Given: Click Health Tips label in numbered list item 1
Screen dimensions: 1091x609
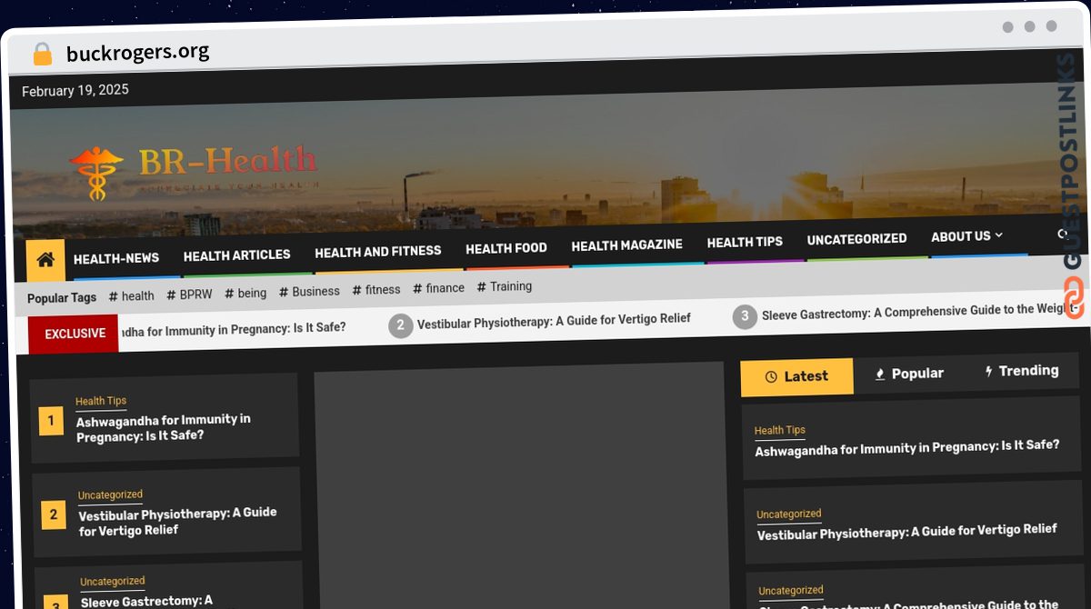Looking at the screenshot, I should (x=101, y=401).
